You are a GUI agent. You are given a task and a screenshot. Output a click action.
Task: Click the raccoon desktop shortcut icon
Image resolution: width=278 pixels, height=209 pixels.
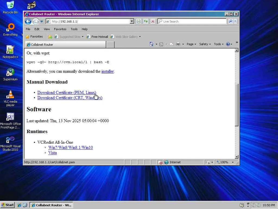coord(31,5)
